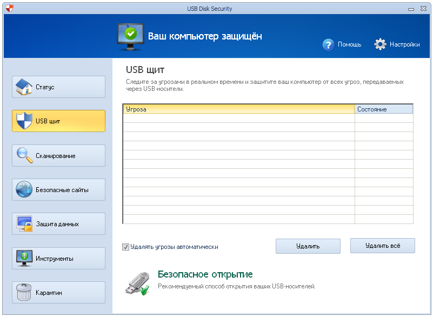Open the Помощь link

coord(349,44)
